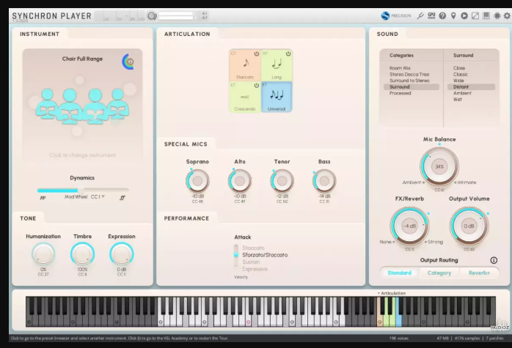512x348 pixels.
Task: Select the Processed category
Action: click(x=400, y=93)
